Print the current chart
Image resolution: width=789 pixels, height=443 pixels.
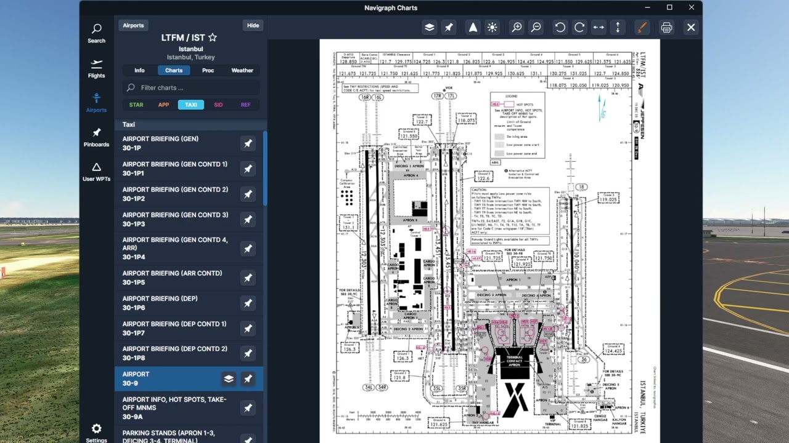666,28
